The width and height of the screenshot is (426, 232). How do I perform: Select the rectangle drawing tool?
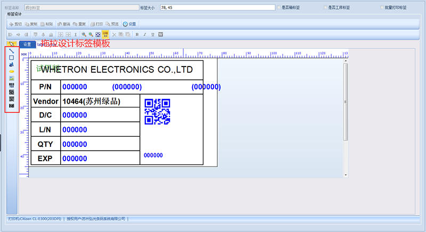click(11, 57)
